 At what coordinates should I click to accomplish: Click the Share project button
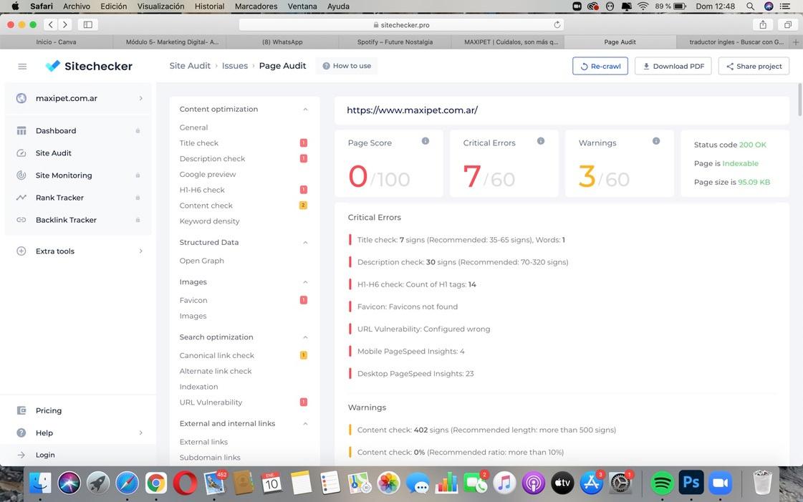tap(754, 66)
